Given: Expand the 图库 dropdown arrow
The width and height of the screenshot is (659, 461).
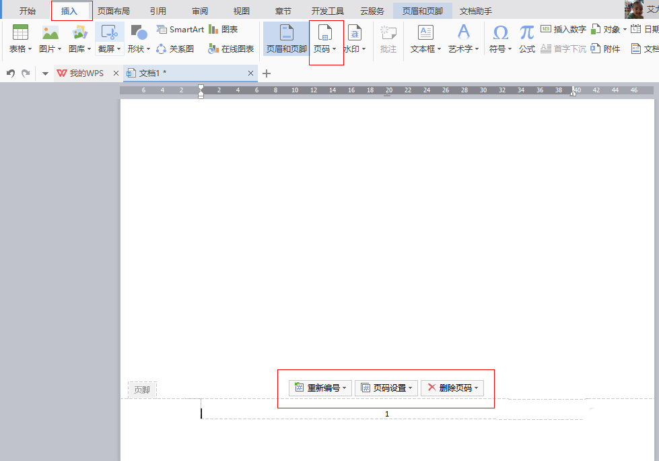Looking at the screenshot, I should coord(89,49).
